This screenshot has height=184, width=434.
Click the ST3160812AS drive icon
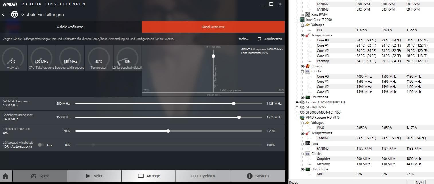(302, 107)
